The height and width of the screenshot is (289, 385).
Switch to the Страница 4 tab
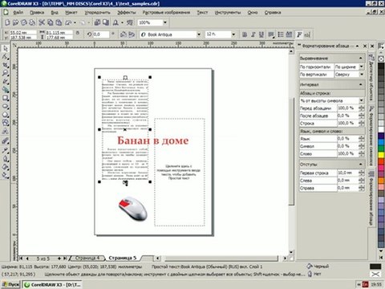pos(87,258)
